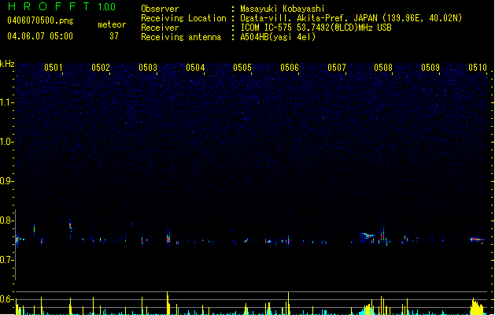This screenshot has width=495, height=315.
Task: Click the 0.7 kHz axis label
Action: (6, 260)
